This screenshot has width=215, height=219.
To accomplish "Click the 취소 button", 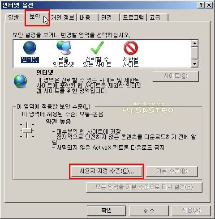I will pyautogui.click(x=149, y=211).
